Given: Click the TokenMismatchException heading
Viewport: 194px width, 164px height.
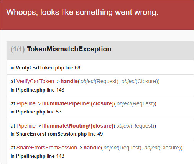Looking at the screenshot, I should (x=69, y=49).
